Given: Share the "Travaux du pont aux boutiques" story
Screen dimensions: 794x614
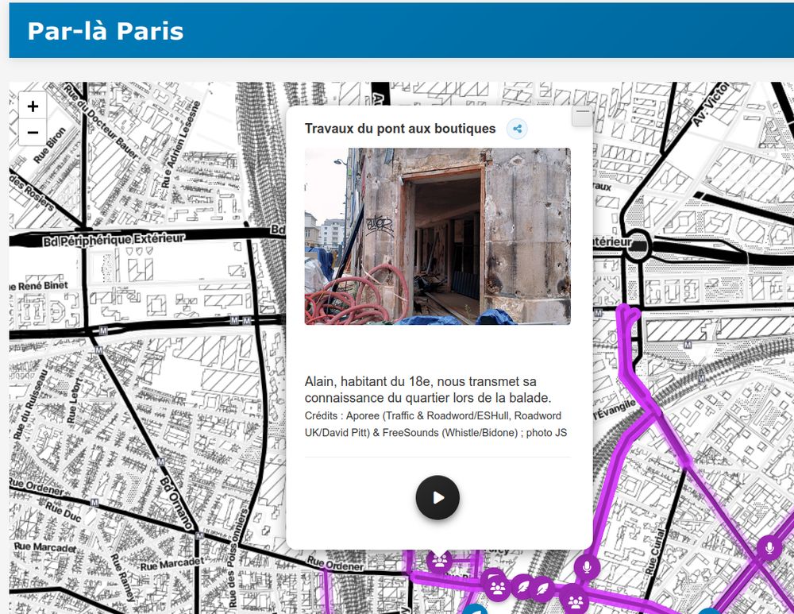Looking at the screenshot, I should [517, 128].
